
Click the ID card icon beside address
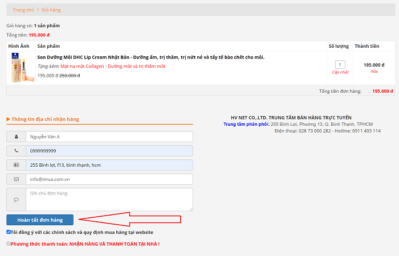pyautogui.click(x=17, y=165)
